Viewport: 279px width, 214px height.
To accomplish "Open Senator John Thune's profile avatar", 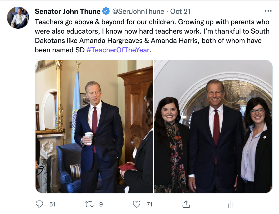I will 18,18.
